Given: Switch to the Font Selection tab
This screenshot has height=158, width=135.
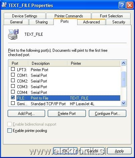Looking at the screenshot, I should coord(111,16).
